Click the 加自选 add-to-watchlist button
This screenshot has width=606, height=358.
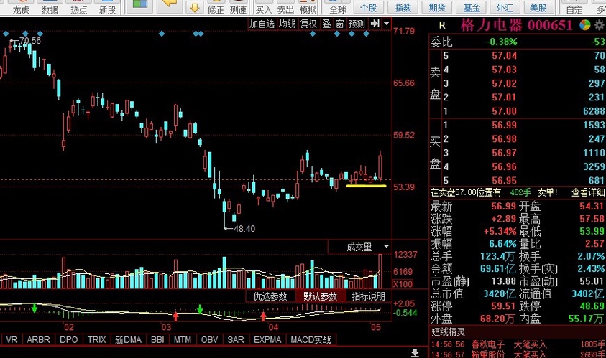(x=262, y=24)
